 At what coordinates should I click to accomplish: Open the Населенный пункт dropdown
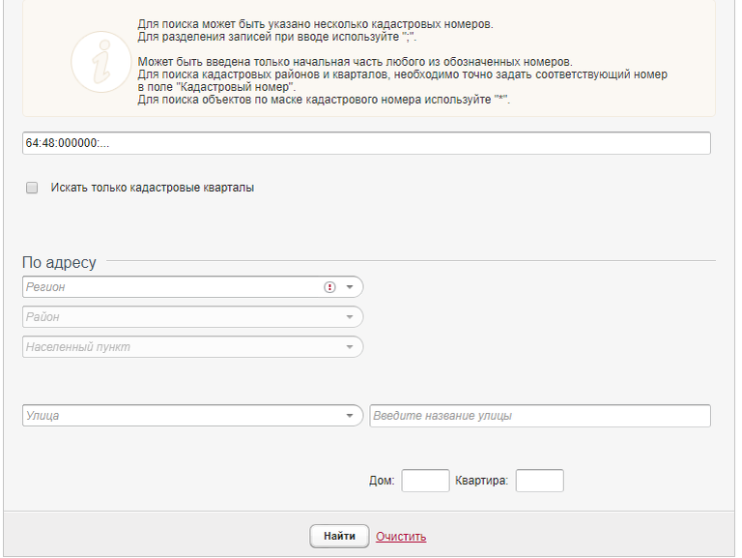pos(350,347)
